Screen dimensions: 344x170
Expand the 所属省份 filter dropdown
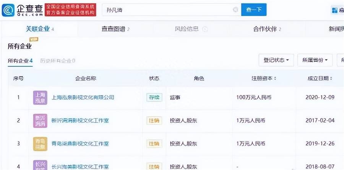point(315,60)
